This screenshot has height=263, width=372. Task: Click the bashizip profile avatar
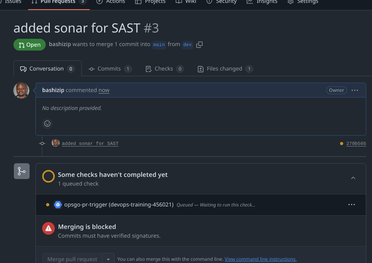(21, 90)
